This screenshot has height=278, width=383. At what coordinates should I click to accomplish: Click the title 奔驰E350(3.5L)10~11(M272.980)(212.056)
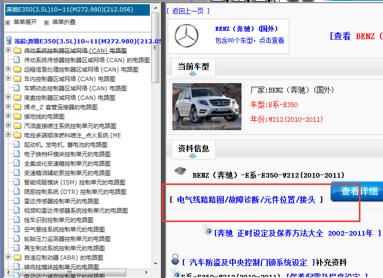(x=70, y=9)
